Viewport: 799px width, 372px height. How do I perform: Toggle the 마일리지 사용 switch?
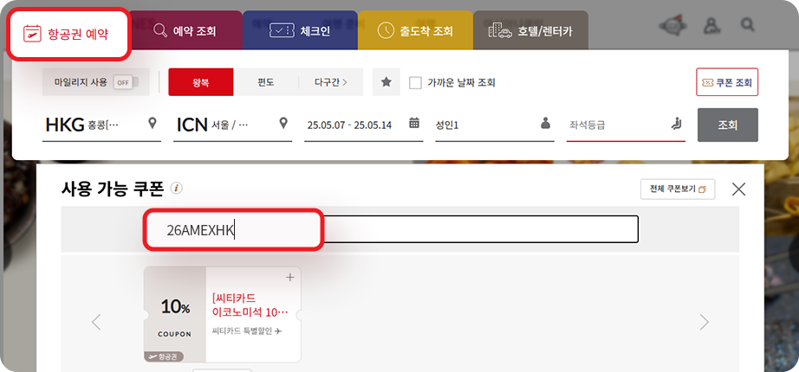click(x=122, y=82)
